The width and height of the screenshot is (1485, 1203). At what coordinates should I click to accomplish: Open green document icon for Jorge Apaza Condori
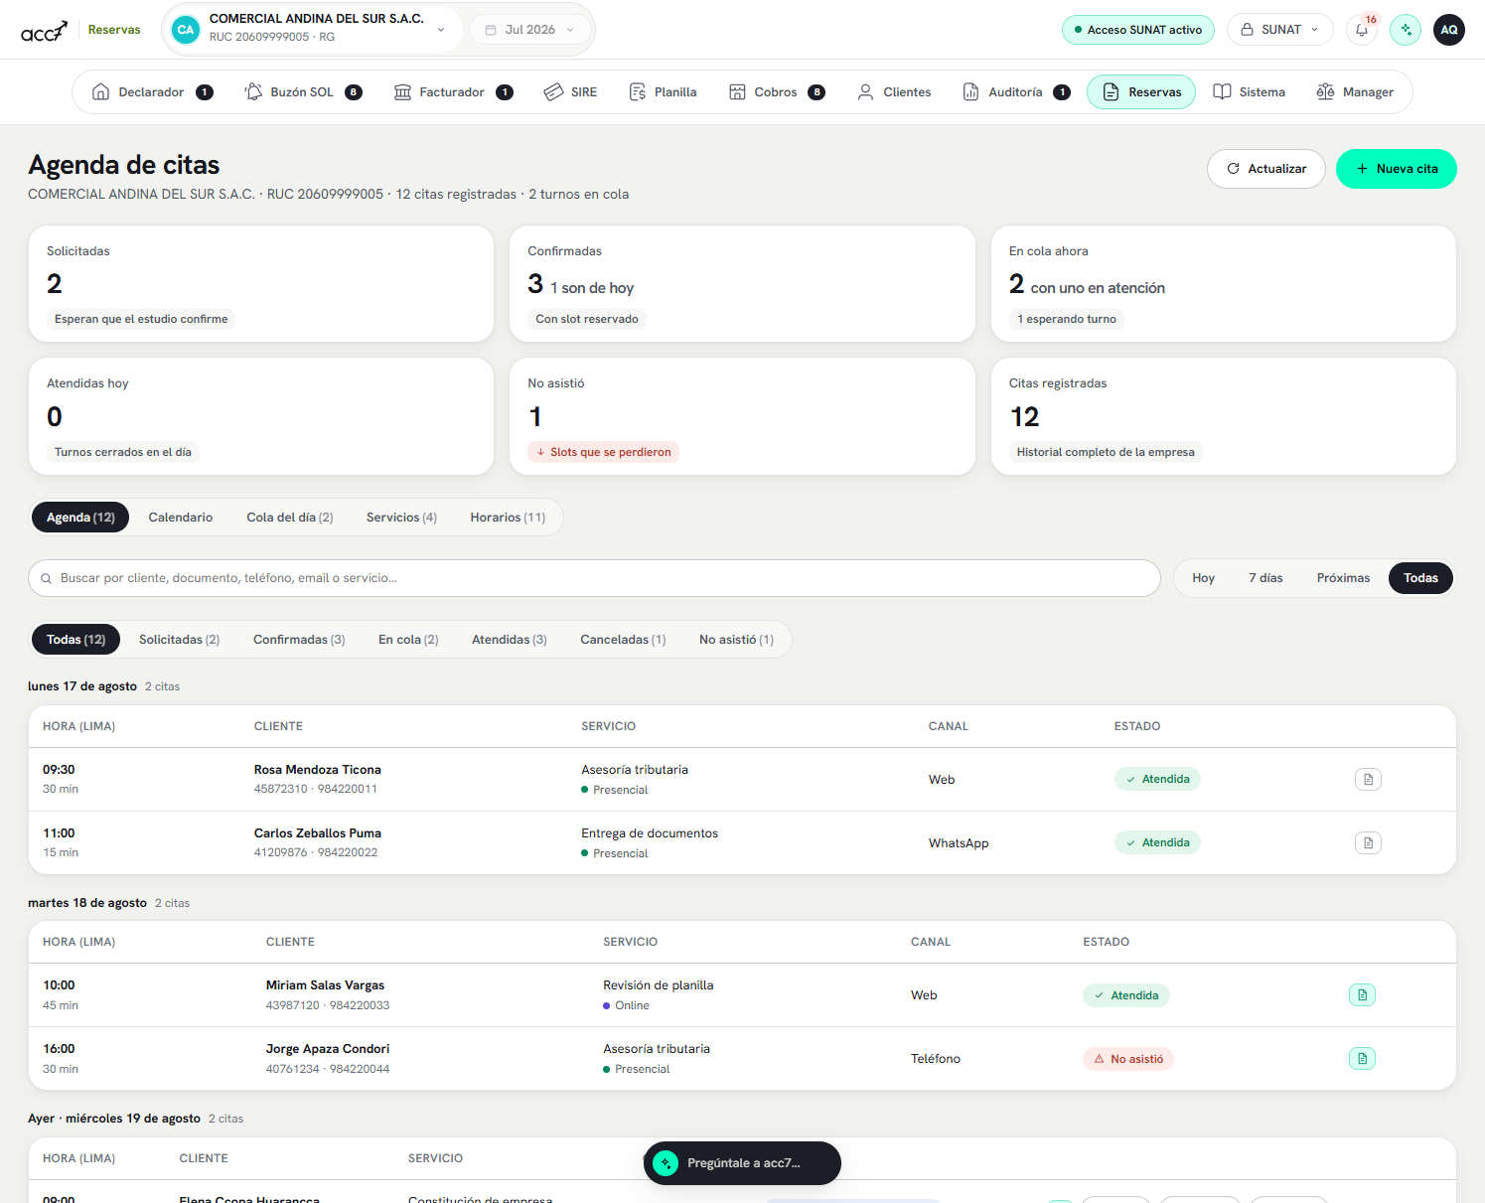[1362, 1059]
